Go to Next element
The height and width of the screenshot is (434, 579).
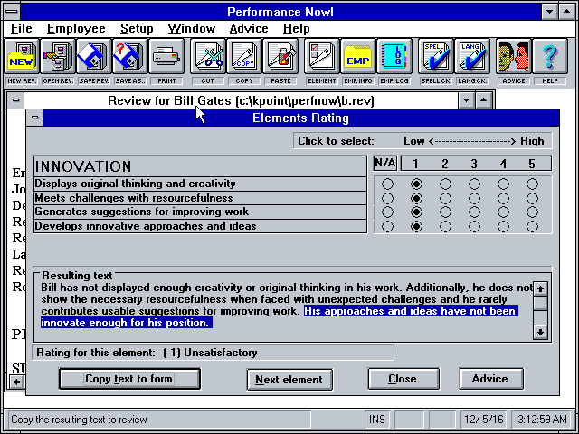point(289,380)
